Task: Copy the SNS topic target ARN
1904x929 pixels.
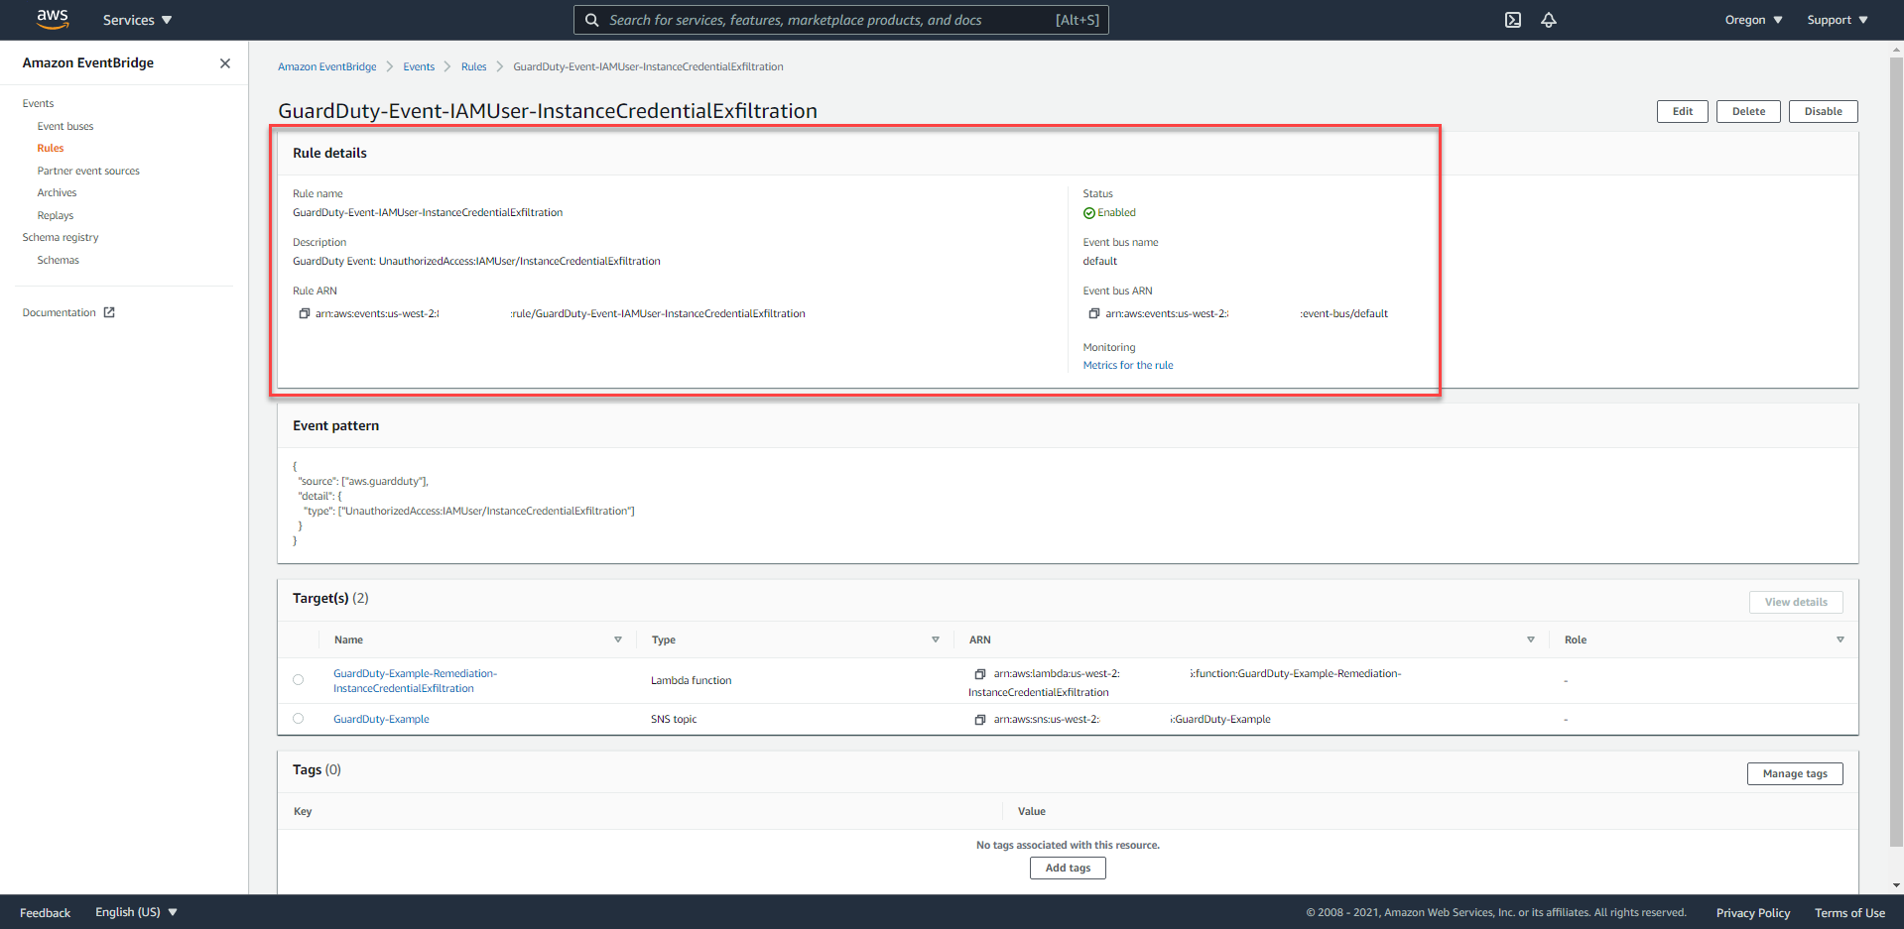Action: pyautogui.click(x=980, y=720)
